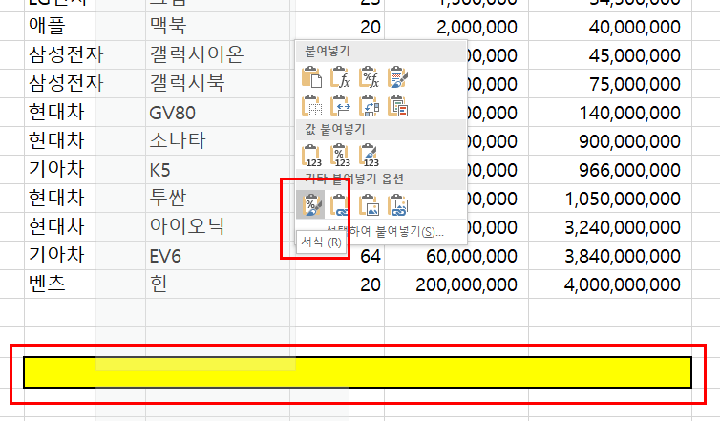The width and height of the screenshot is (720, 421).
Task: Select the 200,000,000 price cell
Action: pyautogui.click(x=456, y=284)
